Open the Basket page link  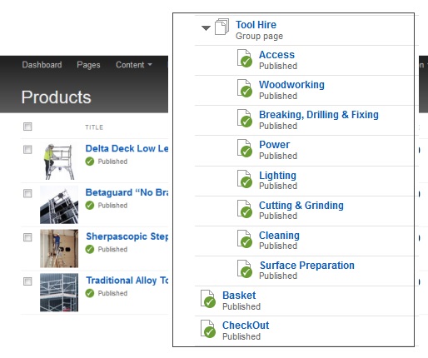pyautogui.click(x=239, y=296)
